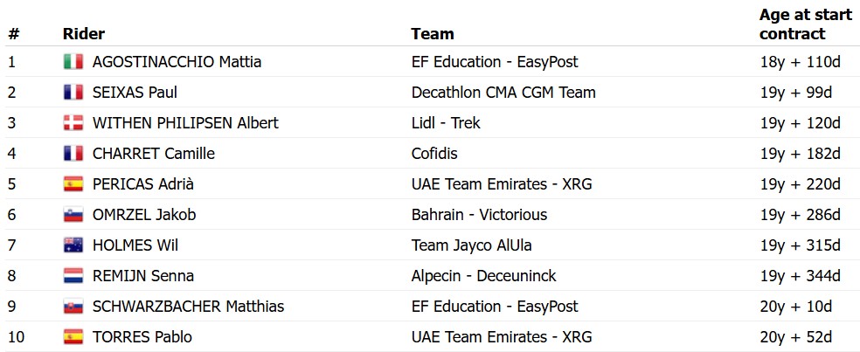Click the Australian flag next to Holmes Wil
860x352 pixels.
[x=73, y=245]
